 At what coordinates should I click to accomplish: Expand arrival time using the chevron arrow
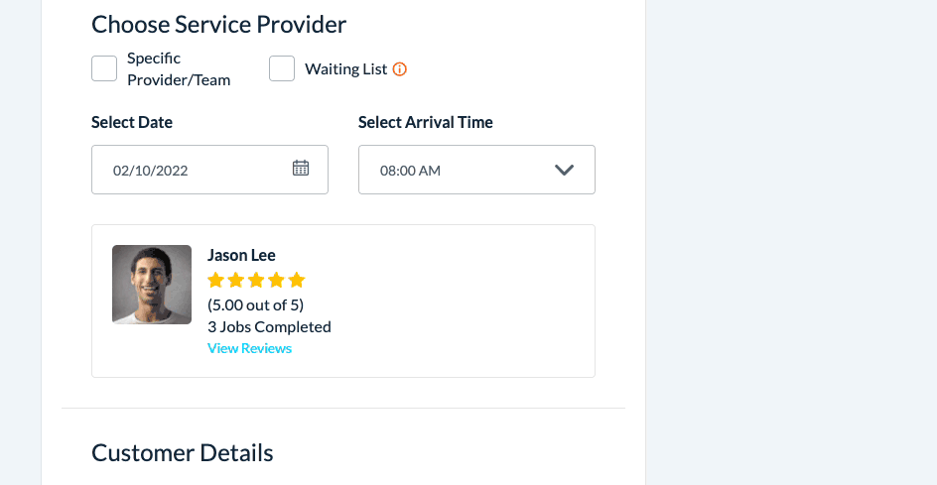tap(565, 170)
